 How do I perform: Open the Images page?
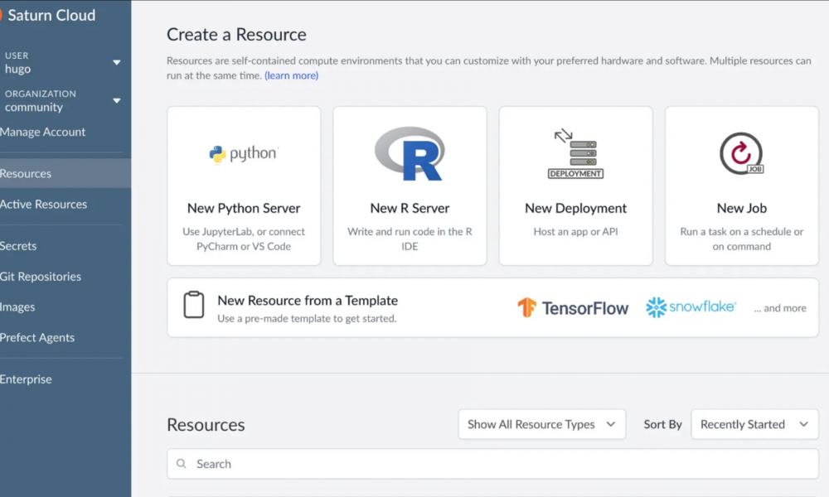tap(17, 307)
